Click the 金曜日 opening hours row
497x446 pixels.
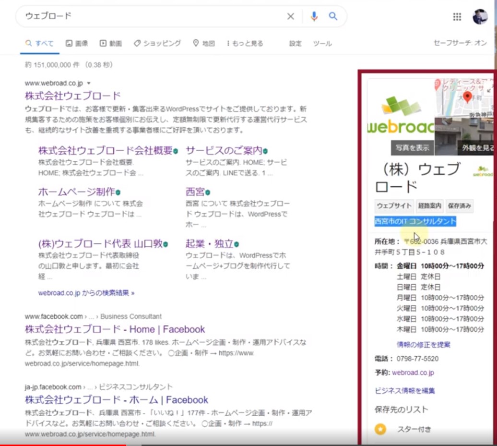coord(440,266)
